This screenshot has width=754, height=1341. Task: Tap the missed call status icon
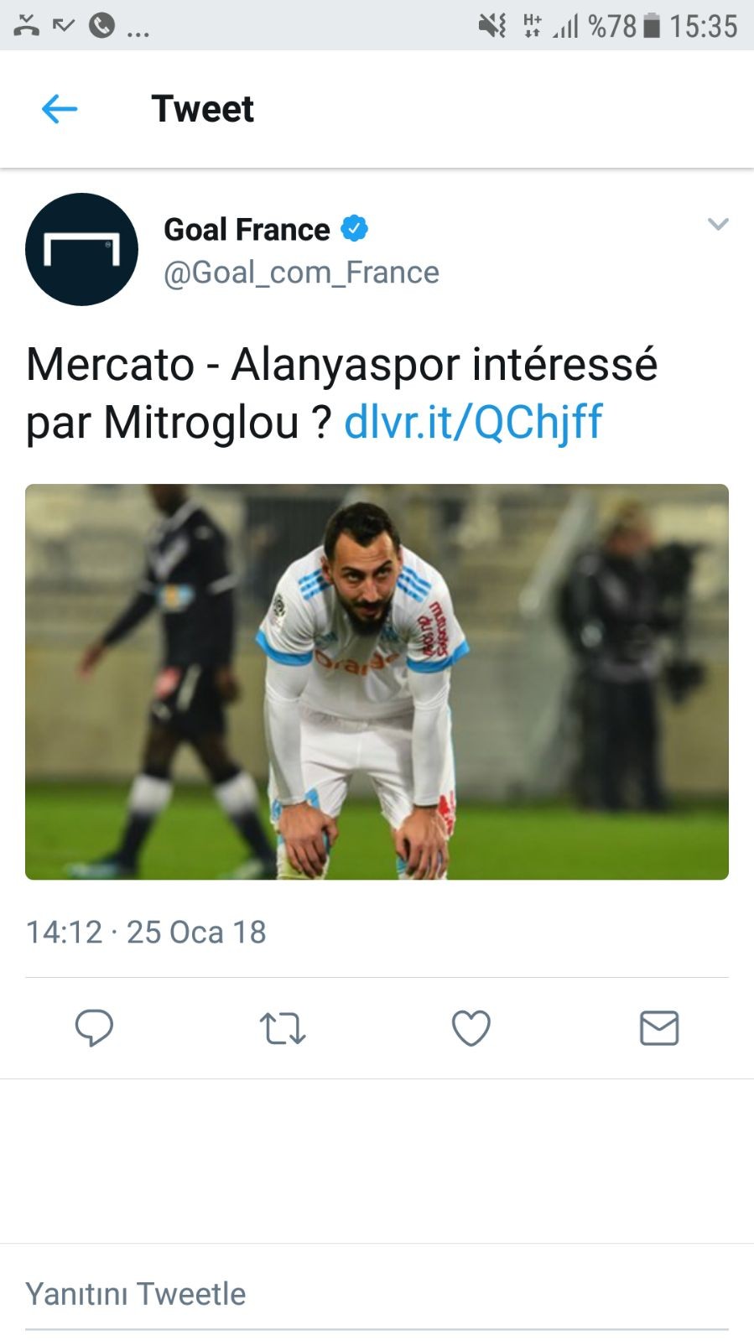(x=27, y=25)
